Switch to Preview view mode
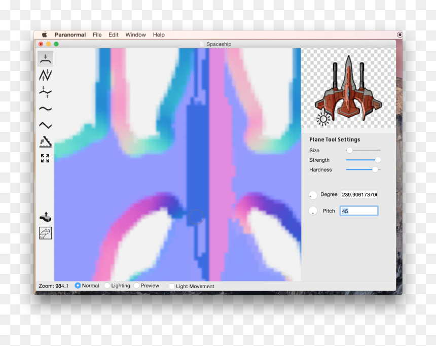 [136, 286]
